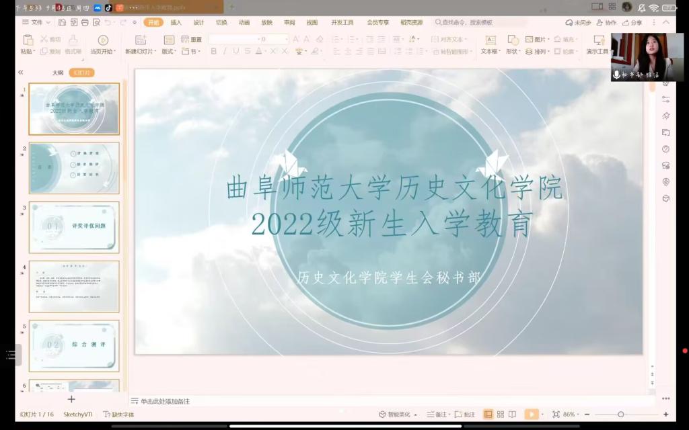Screen dimensions: 689x430
Task: Collapse the ribbon with the chevron arrow
Action: 666,22
